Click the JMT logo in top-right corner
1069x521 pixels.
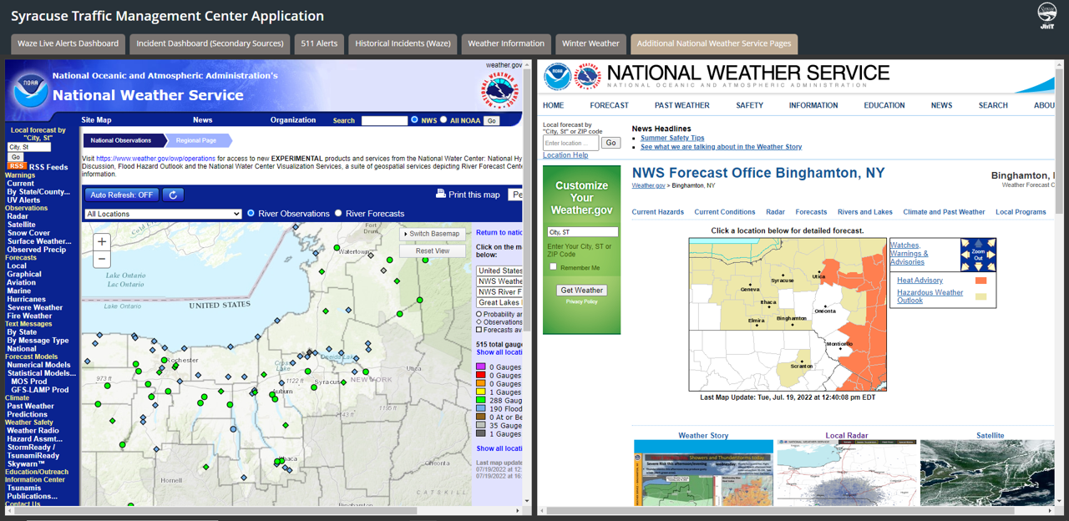click(x=1046, y=17)
